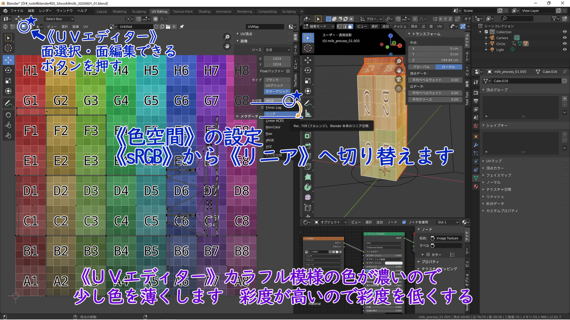Select the カラーグリッド type button
This screenshot has height=320, width=570.
[277, 91]
